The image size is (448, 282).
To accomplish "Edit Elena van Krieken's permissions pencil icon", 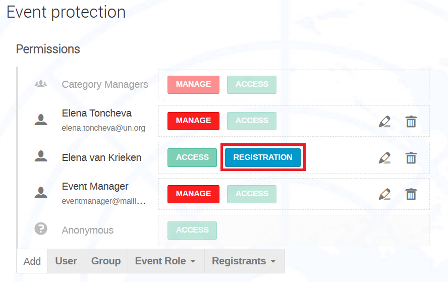I will coord(384,158).
